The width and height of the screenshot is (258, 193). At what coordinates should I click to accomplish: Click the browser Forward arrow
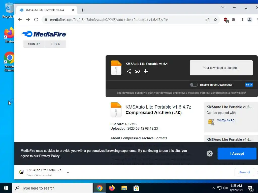point(28,20)
